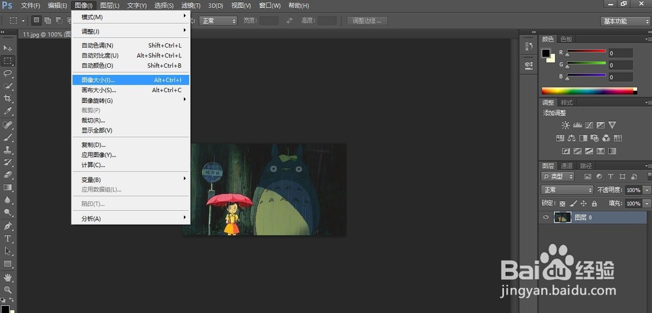Add a Vibrance adjustment (triangle icon)
Screen dimensions: 652x313
(612, 125)
